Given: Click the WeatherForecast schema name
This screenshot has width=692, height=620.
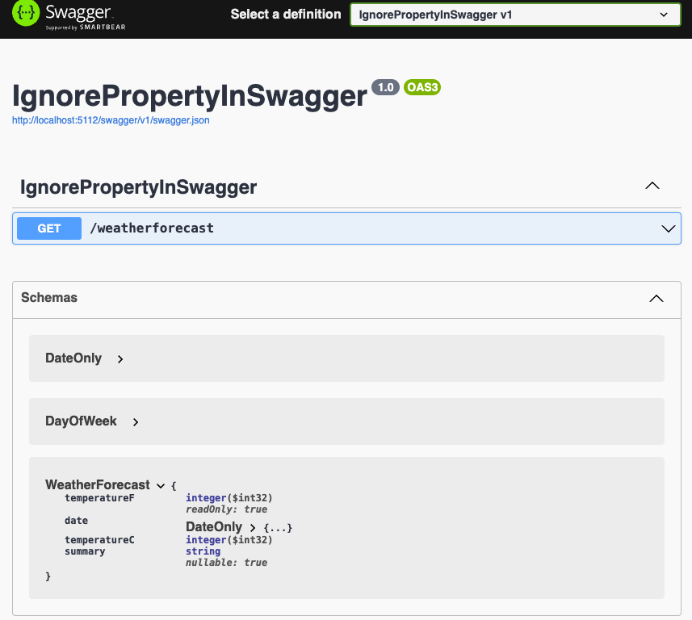Looking at the screenshot, I should [x=97, y=485].
